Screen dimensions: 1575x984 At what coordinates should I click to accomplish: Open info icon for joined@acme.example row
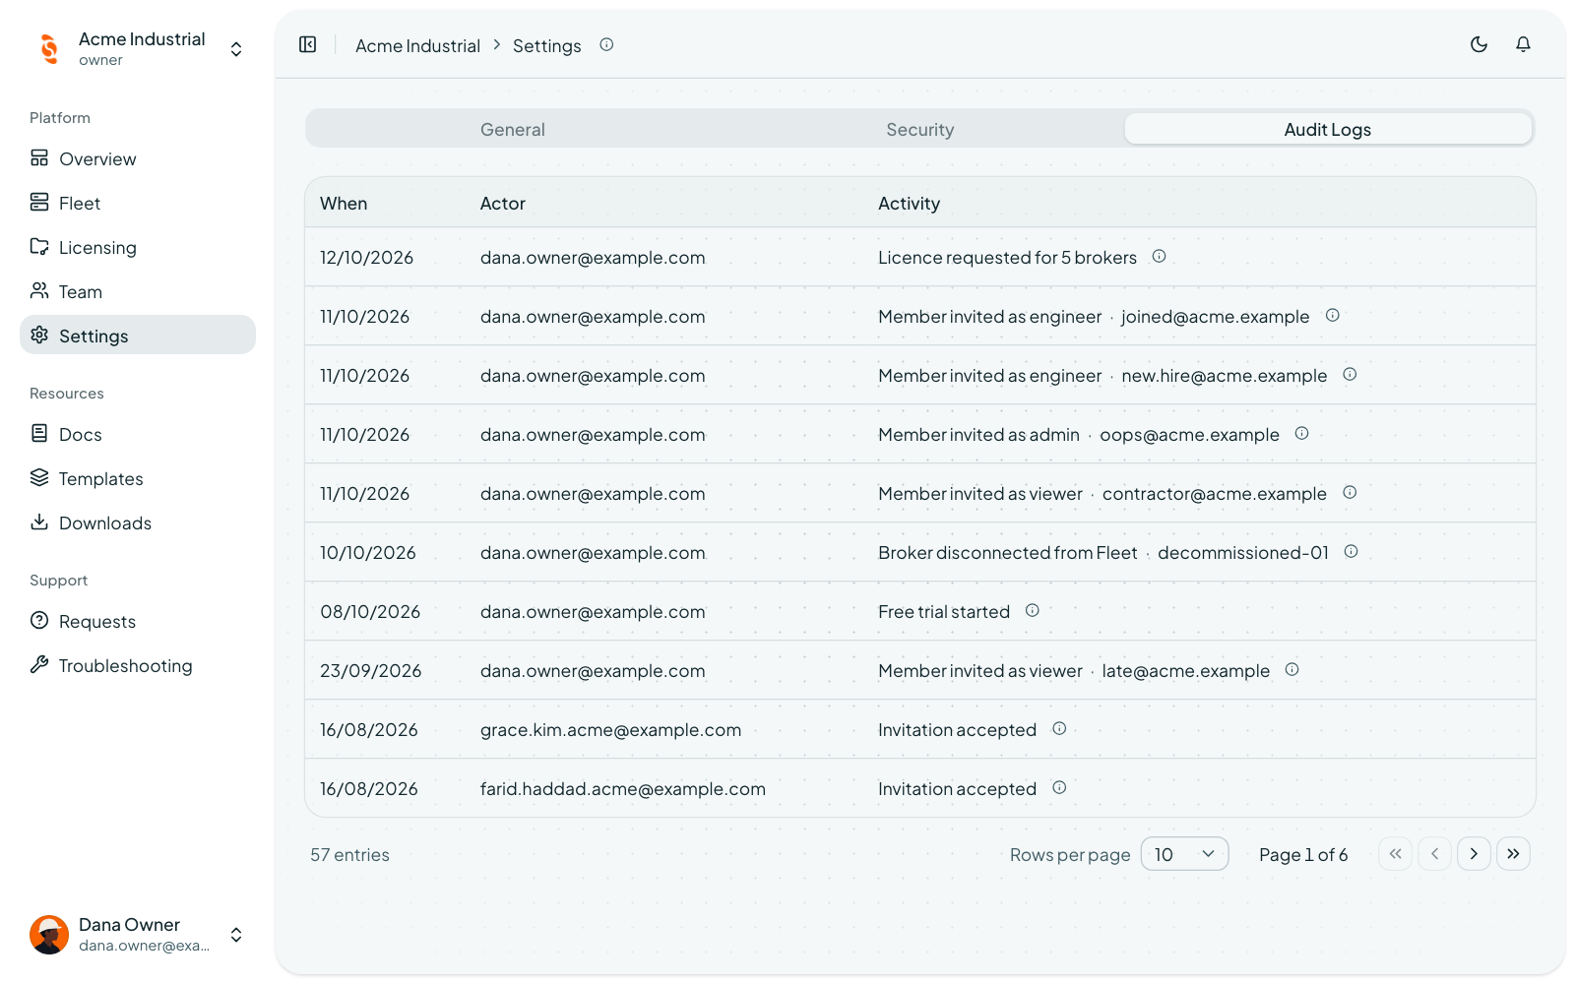coord(1333,315)
